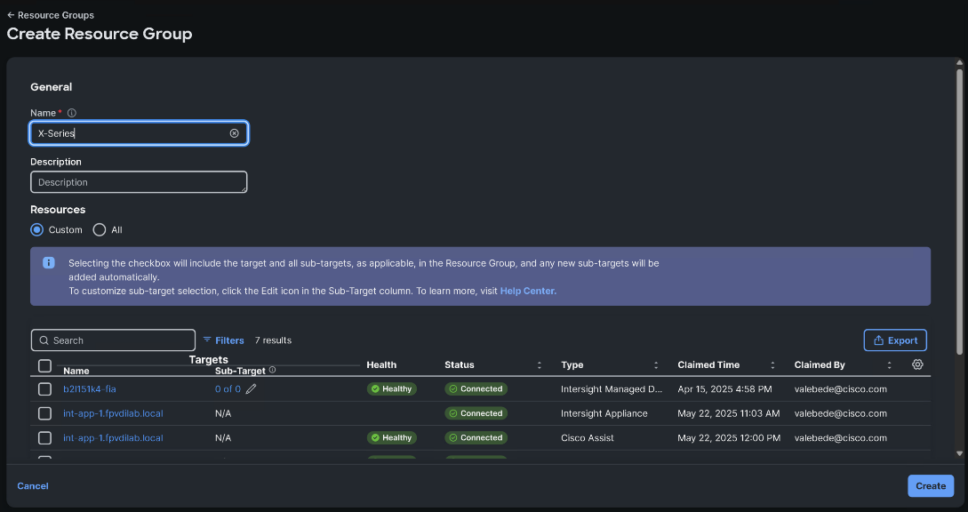Go back to Resource Groups
The image size is (968, 512).
pos(51,15)
